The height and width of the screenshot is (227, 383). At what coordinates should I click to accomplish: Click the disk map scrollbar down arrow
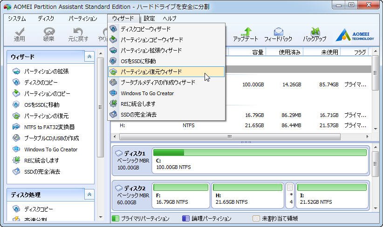(376, 208)
